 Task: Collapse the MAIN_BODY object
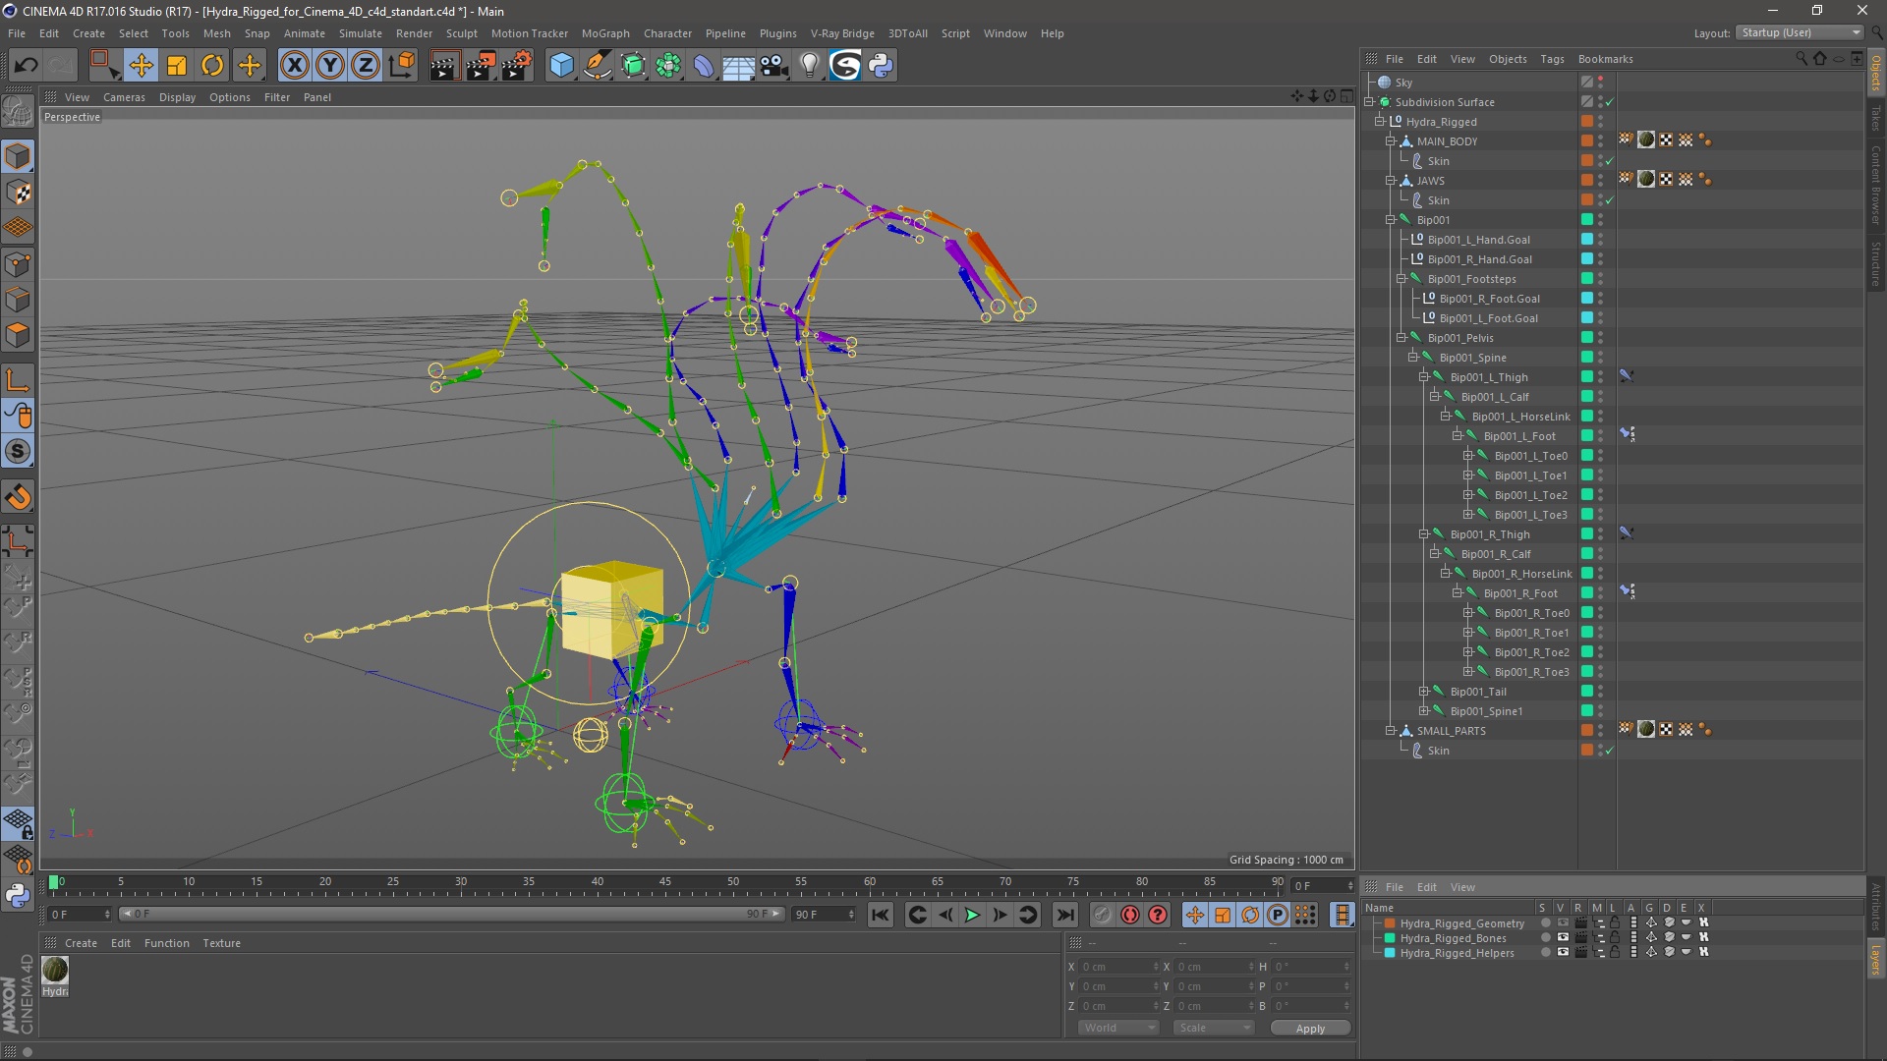tap(1391, 141)
